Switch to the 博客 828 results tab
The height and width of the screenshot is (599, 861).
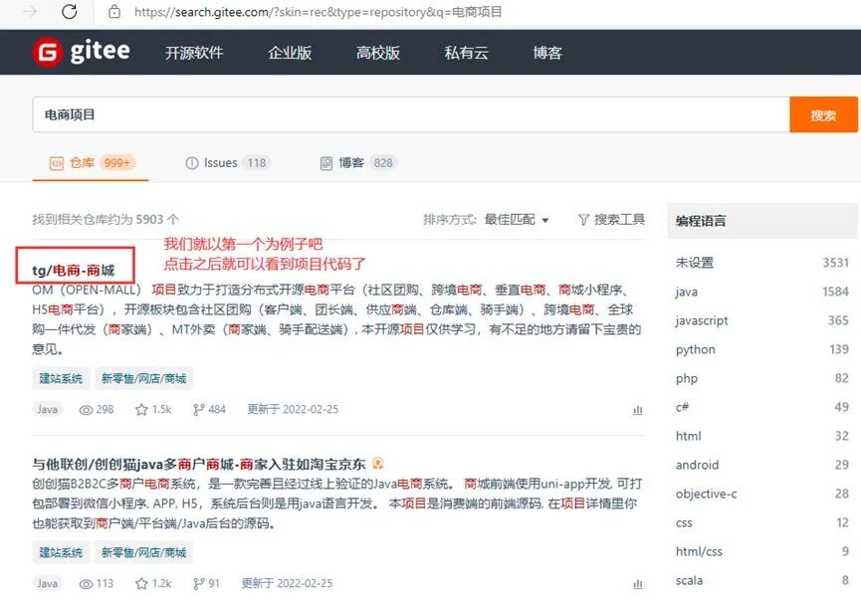[358, 163]
